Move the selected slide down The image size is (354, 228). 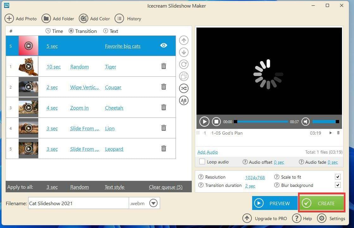coord(183,52)
